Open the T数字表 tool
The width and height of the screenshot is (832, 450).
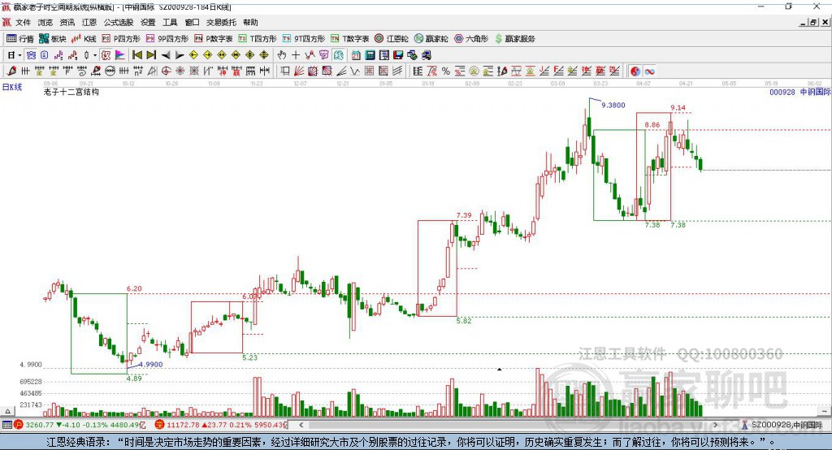click(x=349, y=39)
